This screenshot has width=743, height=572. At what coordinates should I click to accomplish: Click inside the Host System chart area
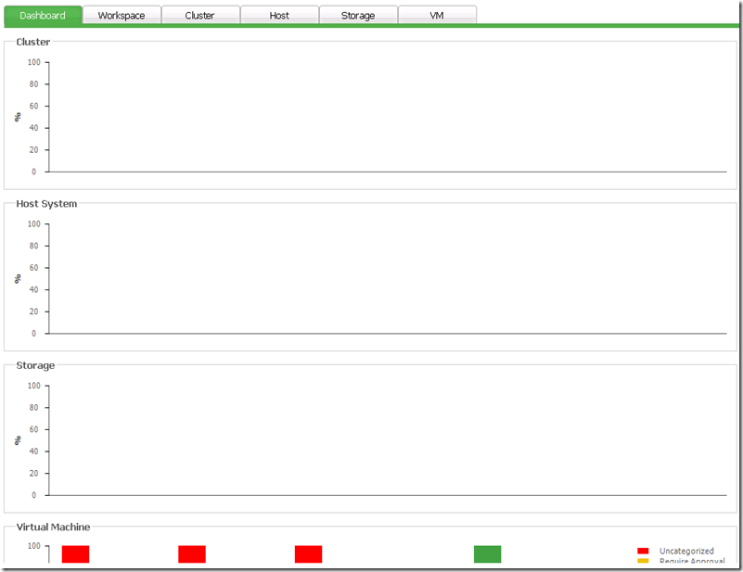(x=387, y=278)
